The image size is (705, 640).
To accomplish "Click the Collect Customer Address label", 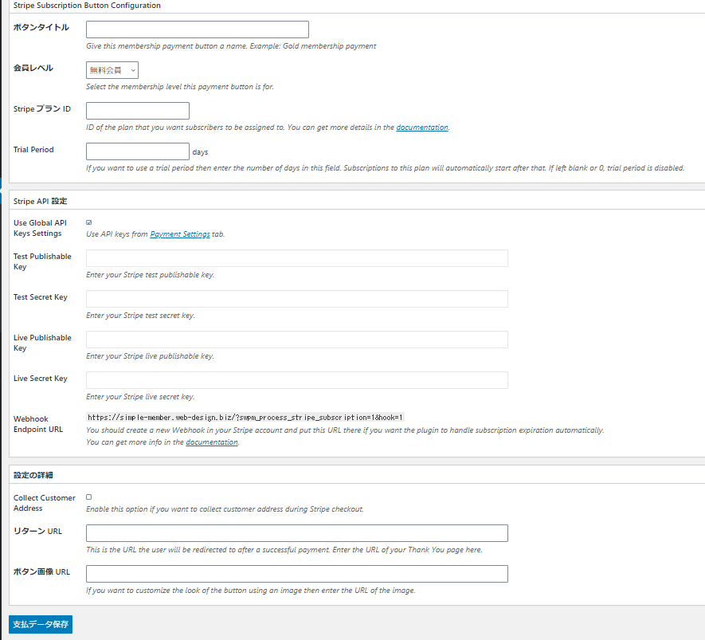I will tap(45, 503).
